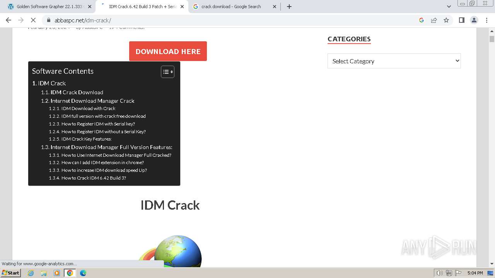Go to 1.2.4. Register IDM without Serial Key

point(97,132)
